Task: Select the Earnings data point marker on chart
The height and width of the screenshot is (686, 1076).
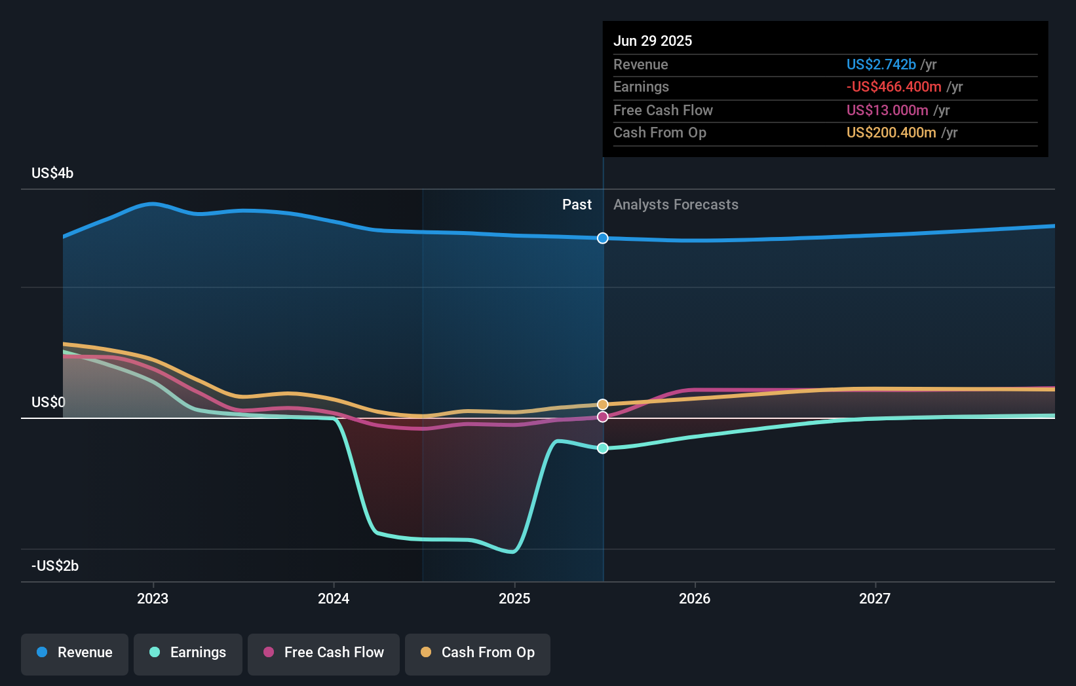Action: (603, 448)
